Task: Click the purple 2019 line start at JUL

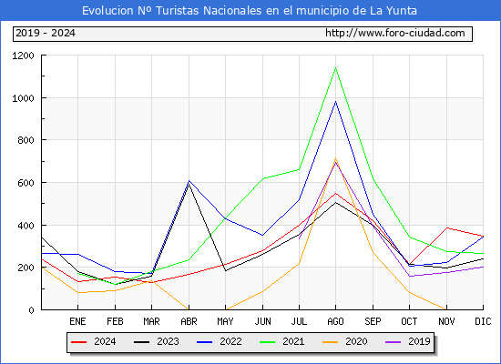Action: pyautogui.click(x=299, y=238)
